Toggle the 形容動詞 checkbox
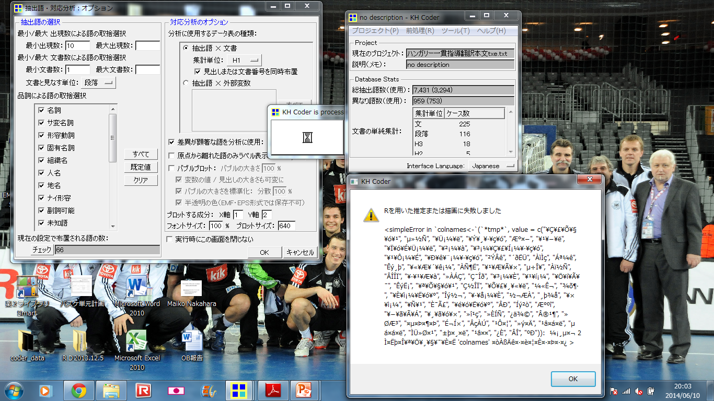714x401 pixels. [42, 135]
